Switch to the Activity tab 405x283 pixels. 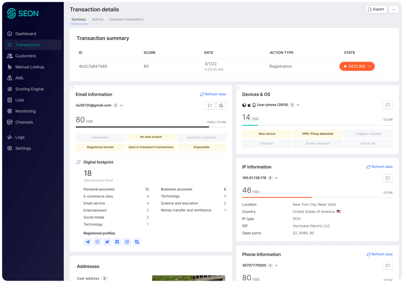[x=98, y=20]
